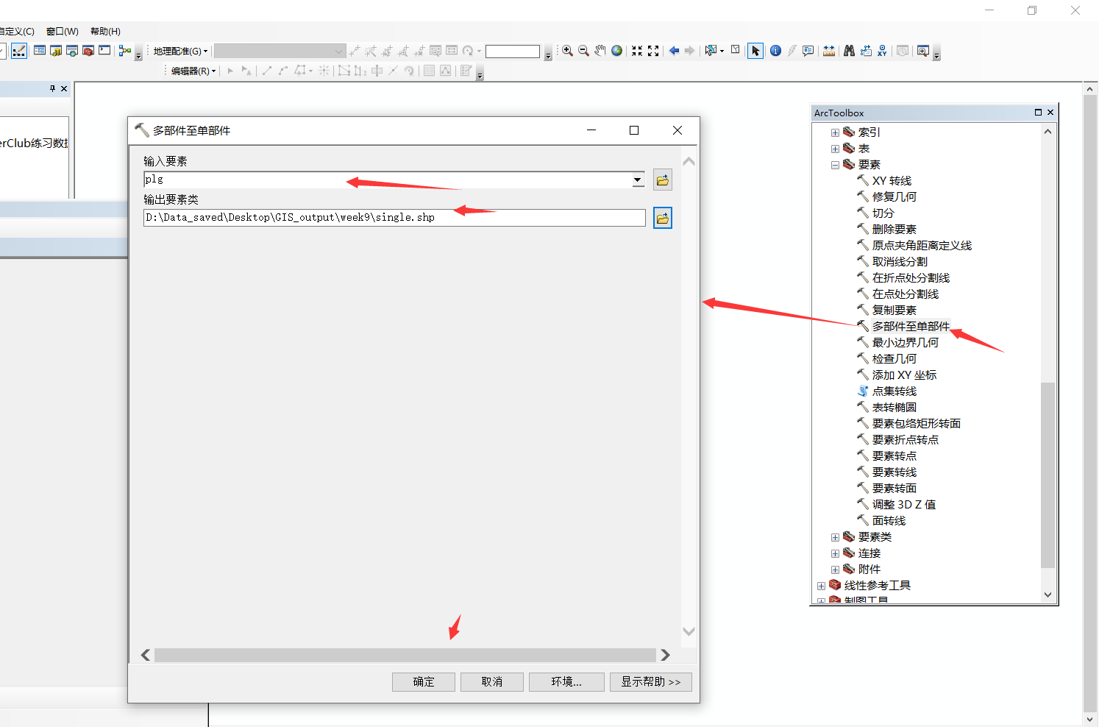1099x727 pixels.
Task: Select the 点集转线 script tool
Action: coord(895,391)
